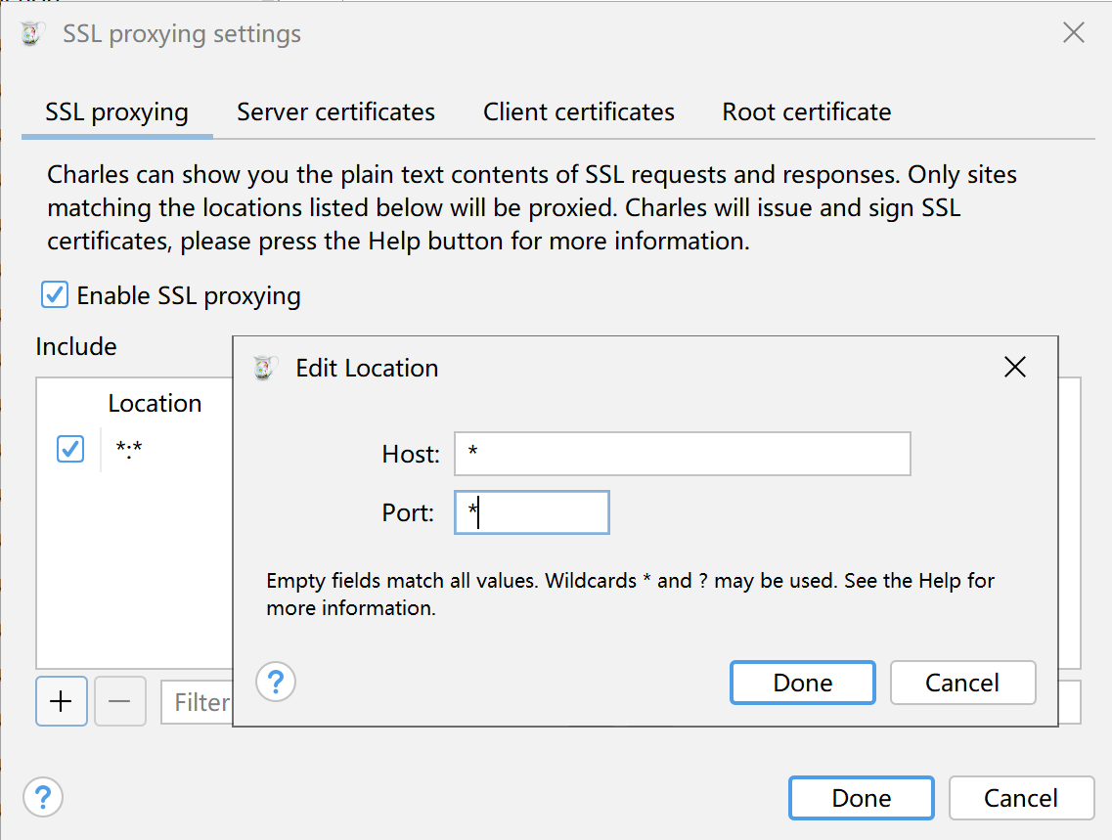Uncheck the *:* location entry checkbox

70,449
